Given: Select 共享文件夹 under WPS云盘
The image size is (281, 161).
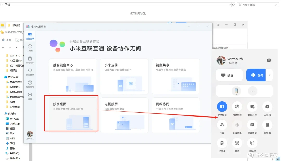Looking at the screenshot, I should tap(14, 82).
